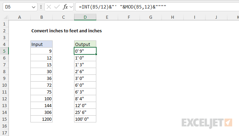The height and width of the screenshot is (136, 239).
Task: Select input cell containing 144
Action: click(x=41, y=105)
